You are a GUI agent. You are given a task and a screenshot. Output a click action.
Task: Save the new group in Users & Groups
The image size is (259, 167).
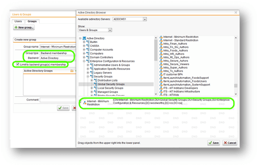click(x=63, y=108)
